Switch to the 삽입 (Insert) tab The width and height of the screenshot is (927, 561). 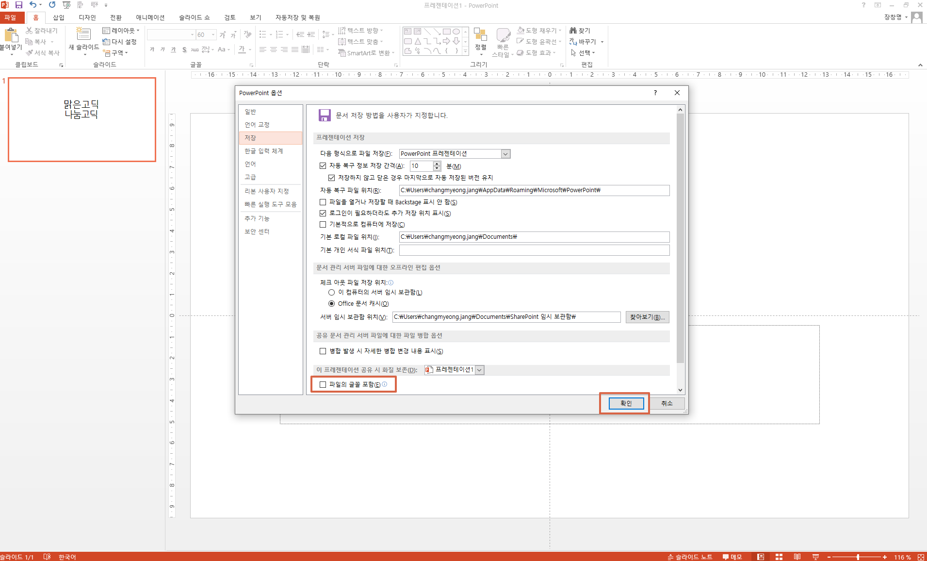tap(59, 17)
